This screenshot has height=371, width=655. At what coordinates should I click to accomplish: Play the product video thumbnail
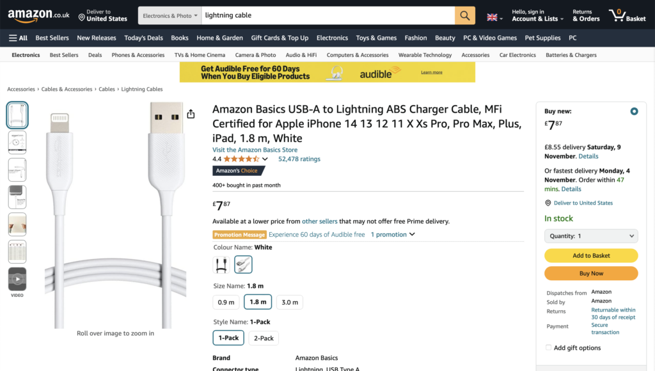tap(17, 279)
